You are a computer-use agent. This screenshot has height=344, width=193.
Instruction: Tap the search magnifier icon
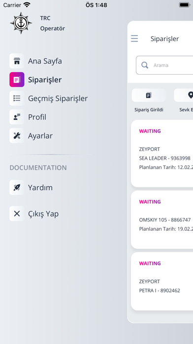click(145, 65)
